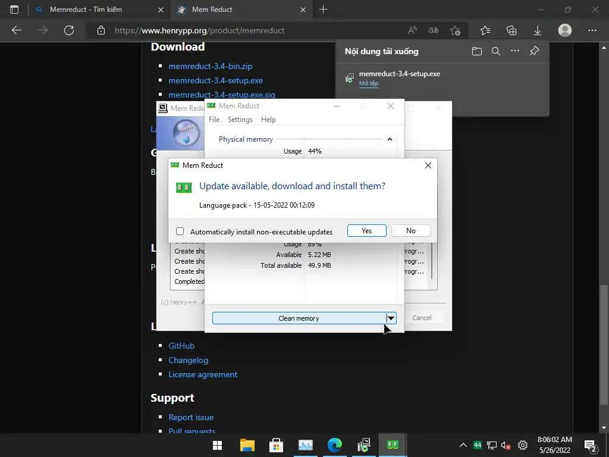Open the Report issue link

[191, 417]
